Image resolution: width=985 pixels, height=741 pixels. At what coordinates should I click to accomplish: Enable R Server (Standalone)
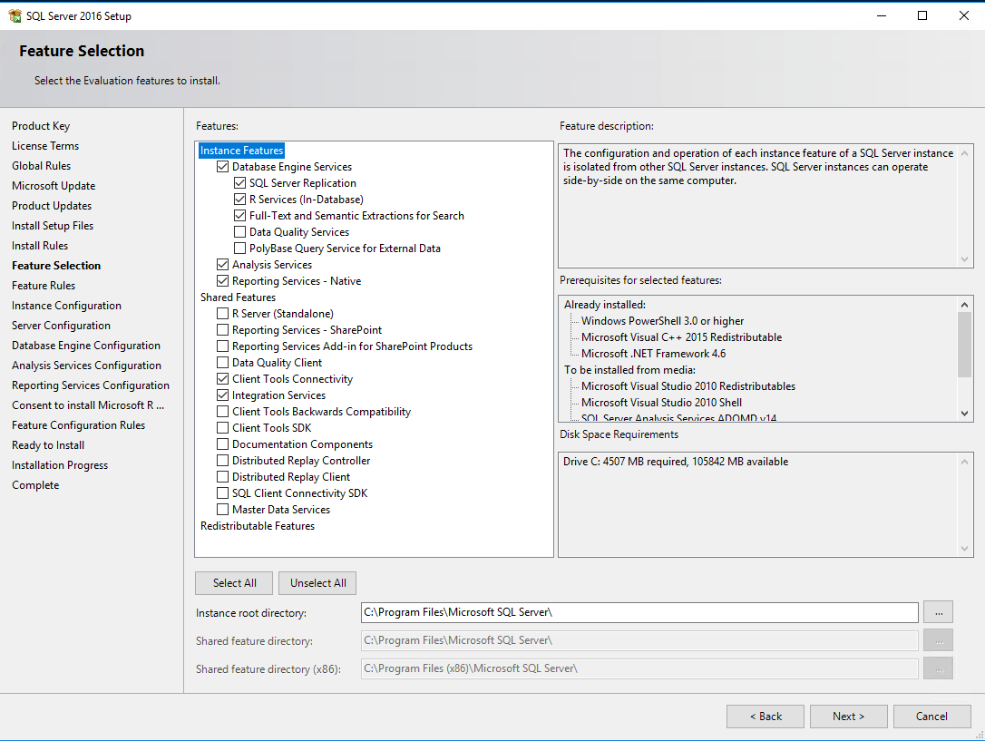(x=222, y=314)
